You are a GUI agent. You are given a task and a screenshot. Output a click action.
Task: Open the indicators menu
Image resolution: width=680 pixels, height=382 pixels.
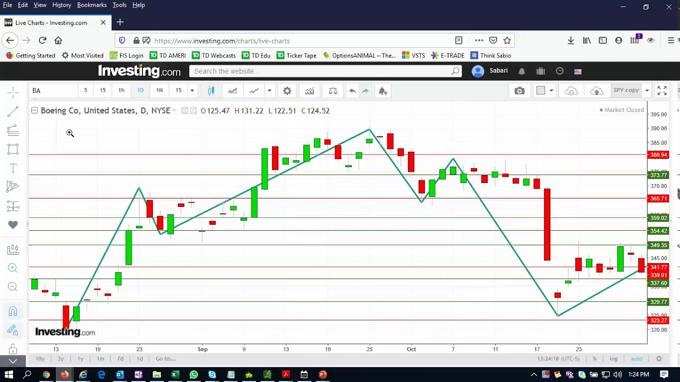pos(310,91)
